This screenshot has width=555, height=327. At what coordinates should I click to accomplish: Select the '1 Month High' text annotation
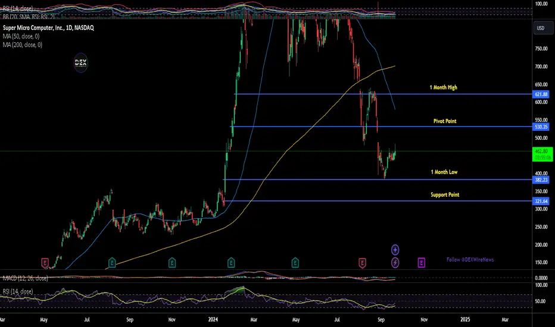[x=443, y=87]
